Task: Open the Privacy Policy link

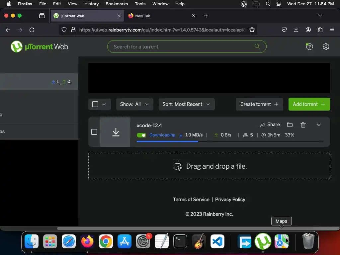Action: (x=230, y=200)
